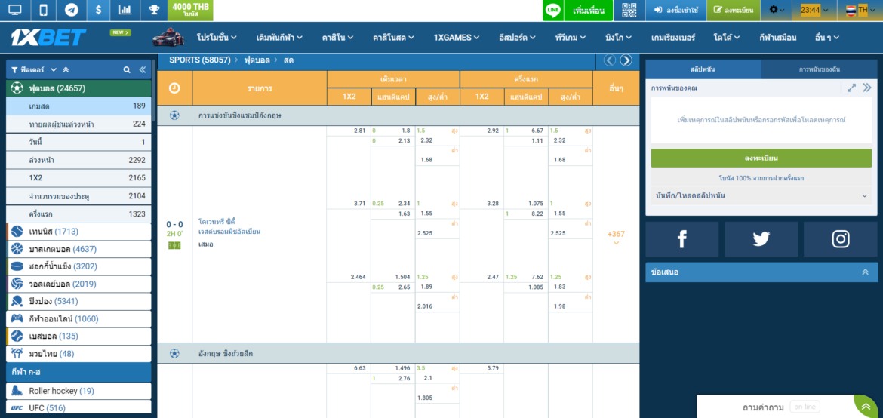
Task: Select ฟุตบอล (24657) in sidebar
Action: 78,88
